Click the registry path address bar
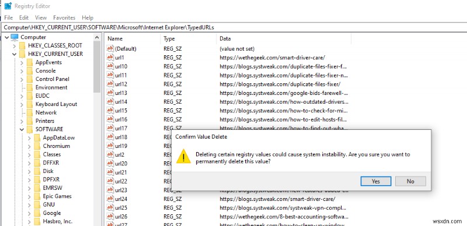 pos(234,27)
